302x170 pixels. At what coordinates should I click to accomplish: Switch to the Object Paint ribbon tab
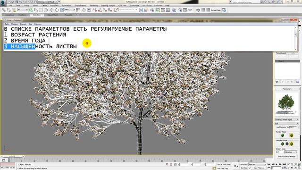pyautogui.click(x=52, y=15)
